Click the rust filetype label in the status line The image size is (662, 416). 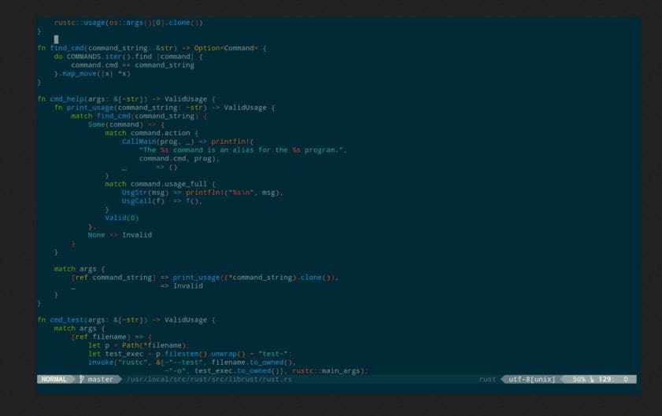[487, 379]
